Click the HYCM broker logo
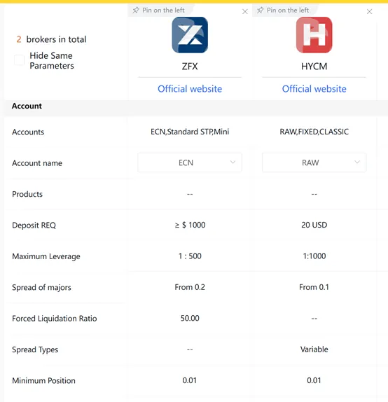Viewport: 388px width, 402px height. (314, 35)
